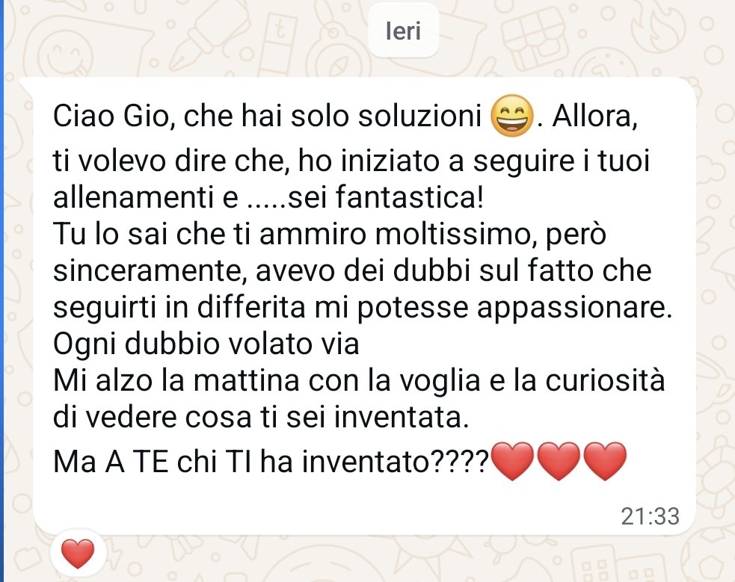Click the middle red heart in the message

559,461
